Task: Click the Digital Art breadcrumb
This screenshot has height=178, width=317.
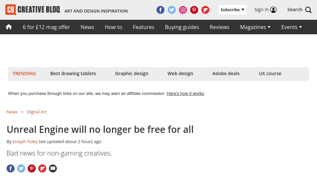Action: (37, 112)
